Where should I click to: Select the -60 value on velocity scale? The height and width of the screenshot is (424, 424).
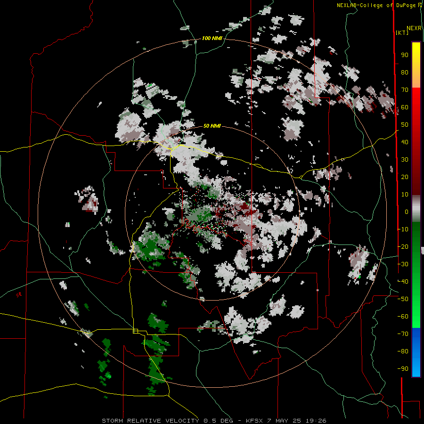coord(403,317)
